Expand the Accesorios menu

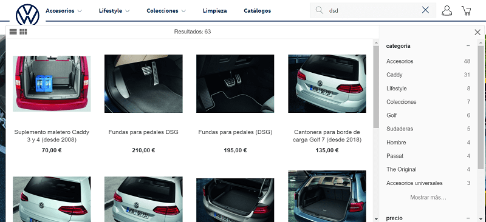coord(64,11)
